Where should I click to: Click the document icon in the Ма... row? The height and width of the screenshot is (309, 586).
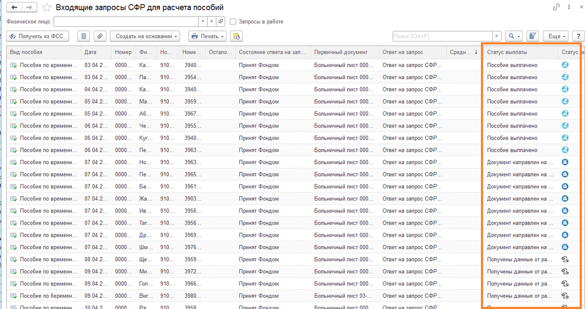pyautogui.click(x=14, y=102)
